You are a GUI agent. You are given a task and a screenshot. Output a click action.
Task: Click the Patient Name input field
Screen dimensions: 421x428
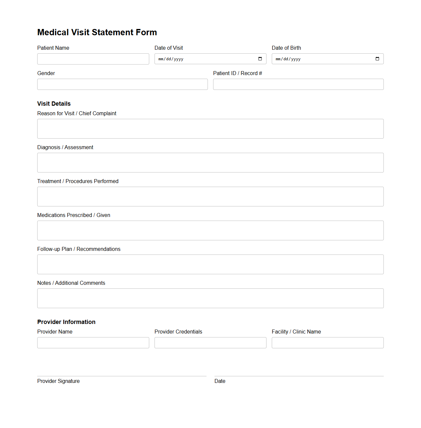[93, 59]
